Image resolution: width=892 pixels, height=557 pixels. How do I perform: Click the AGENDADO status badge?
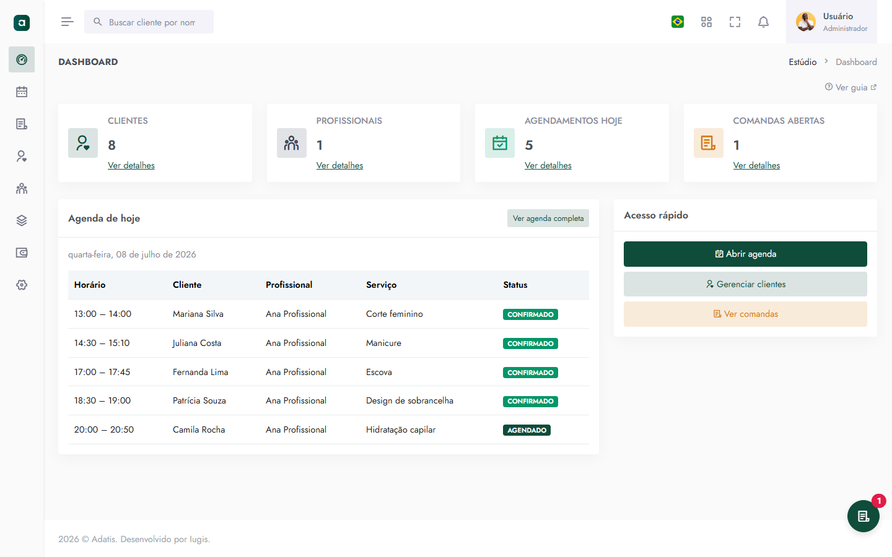(527, 430)
